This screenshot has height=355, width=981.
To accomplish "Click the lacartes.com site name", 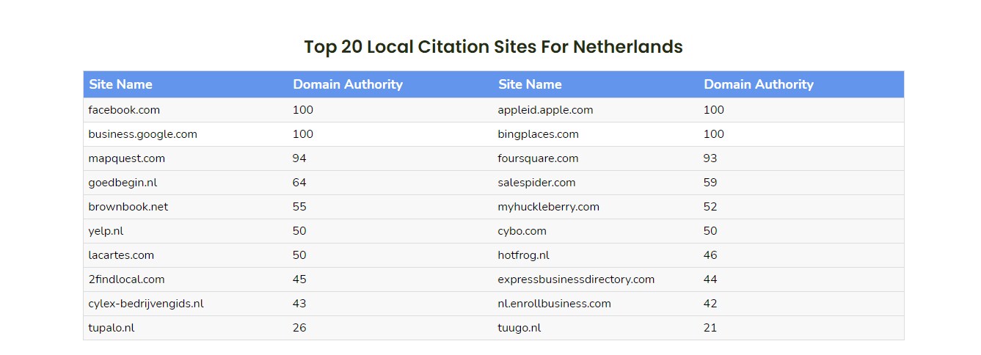I will click(x=121, y=255).
